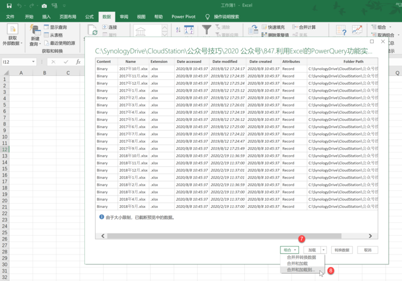The height and width of the screenshot is (281, 402).
Task: Click scroll left arrow of preview table
Action: click(103, 236)
